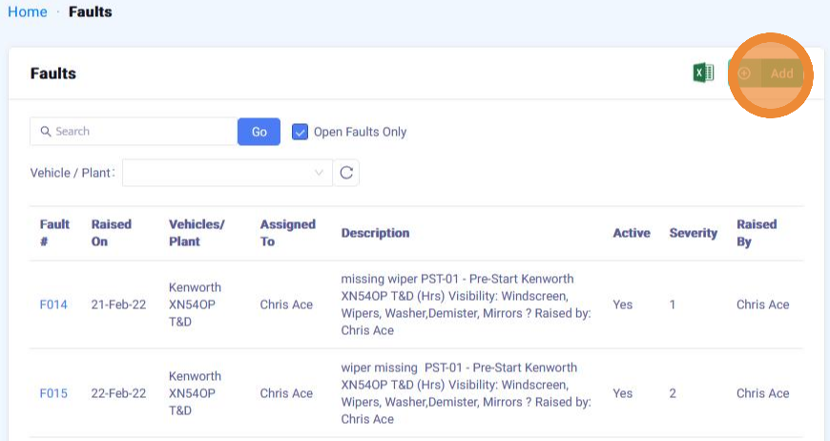This screenshot has width=830, height=441.
Task: Open fault F015
Action: click(x=53, y=393)
